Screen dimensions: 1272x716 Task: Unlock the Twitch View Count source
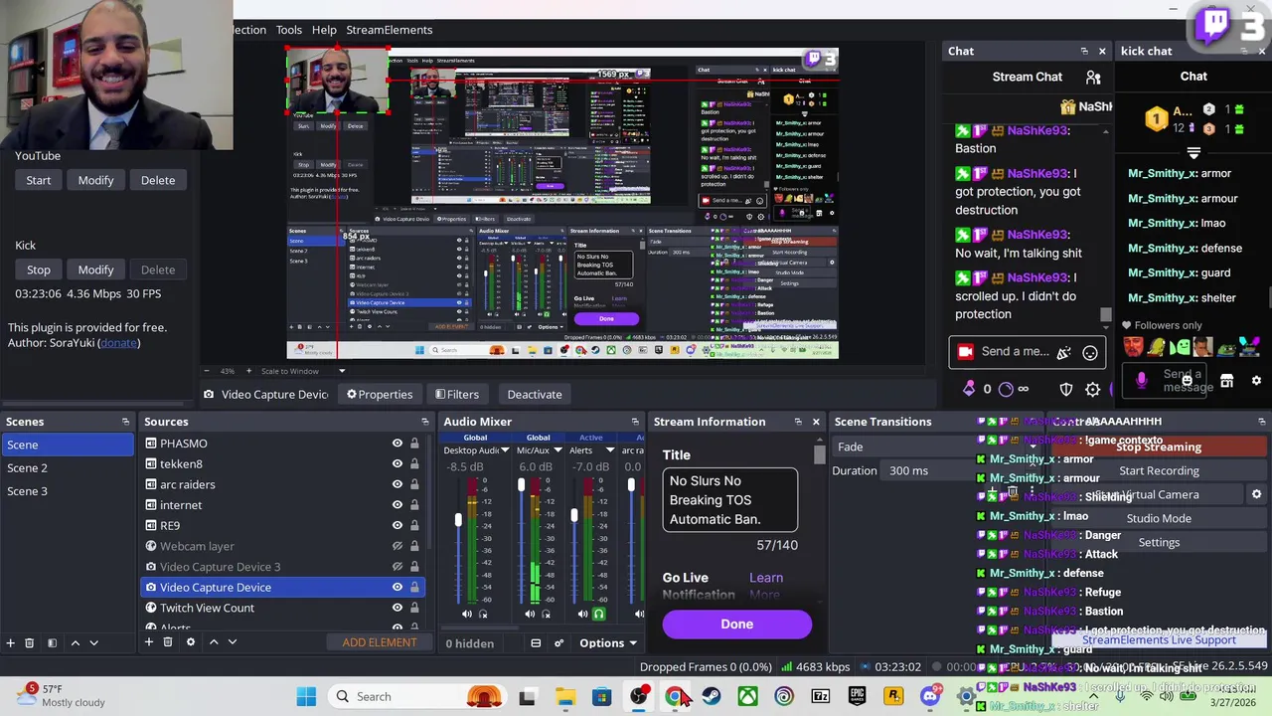coord(414,608)
